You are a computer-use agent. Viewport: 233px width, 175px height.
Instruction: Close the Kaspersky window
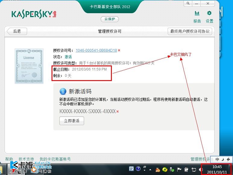pos(208,3)
